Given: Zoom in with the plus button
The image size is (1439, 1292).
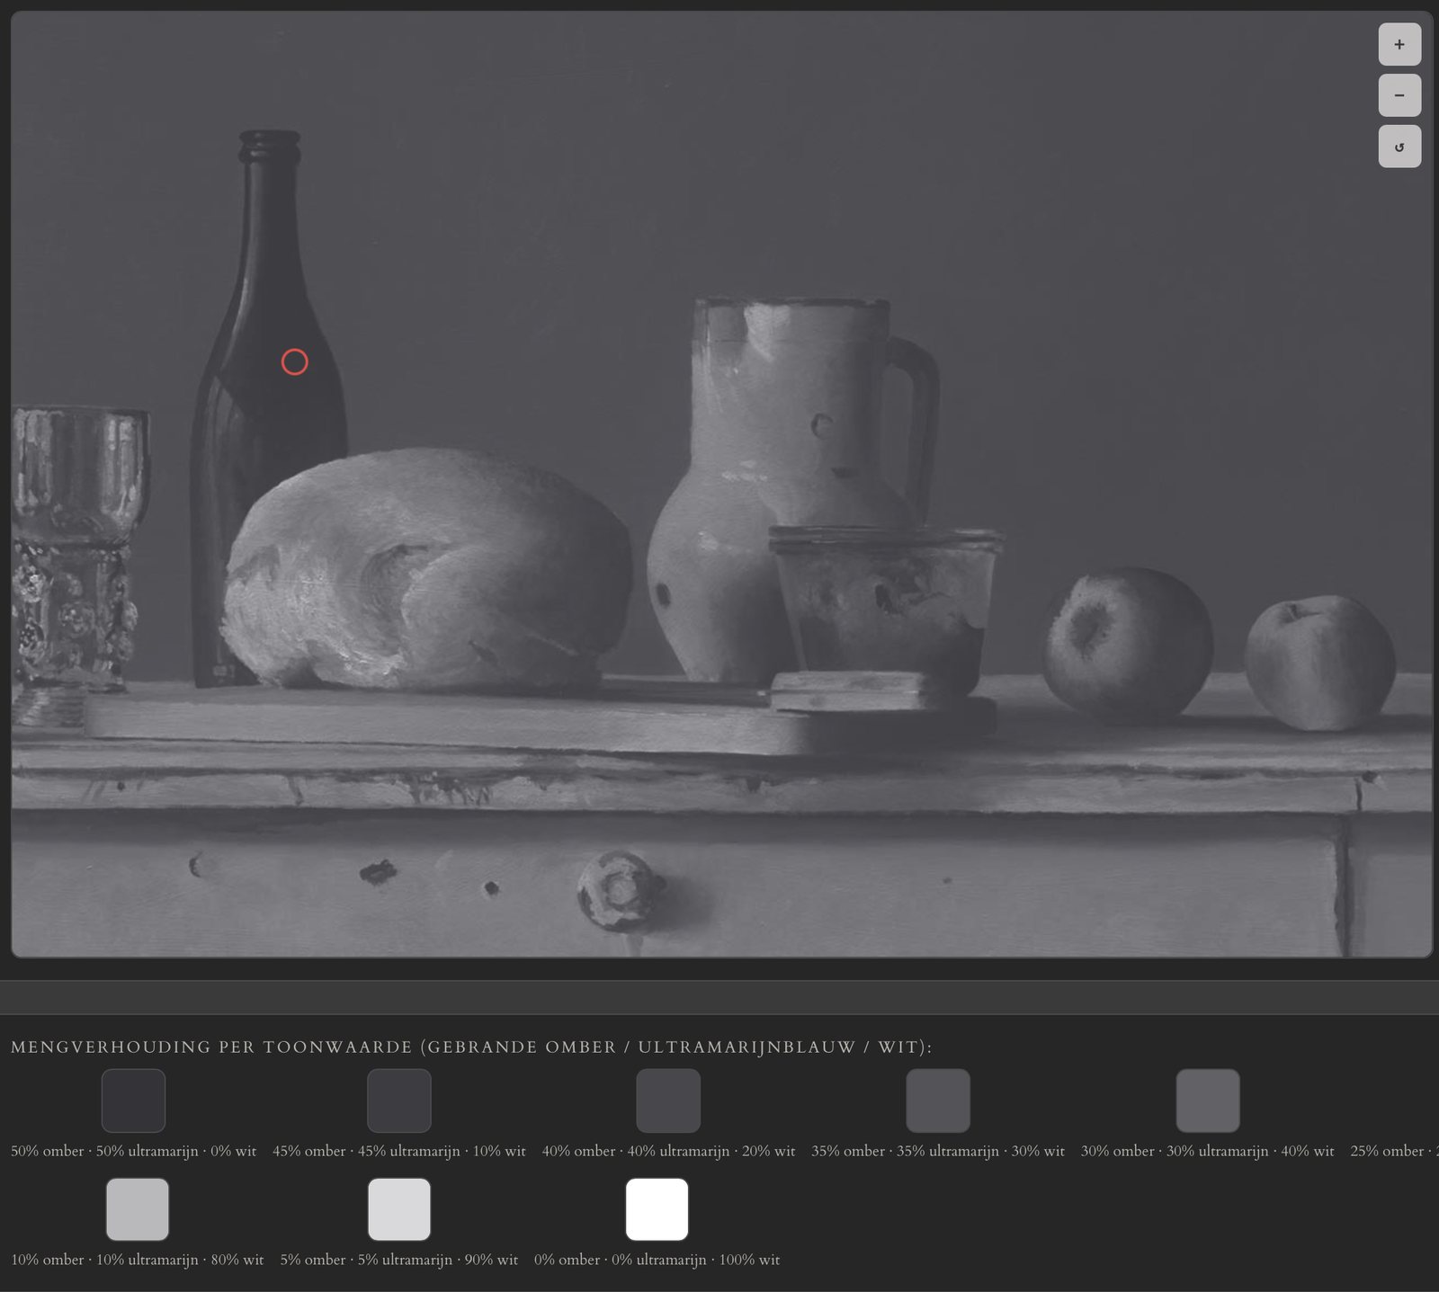Looking at the screenshot, I should [x=1399, y=44].
